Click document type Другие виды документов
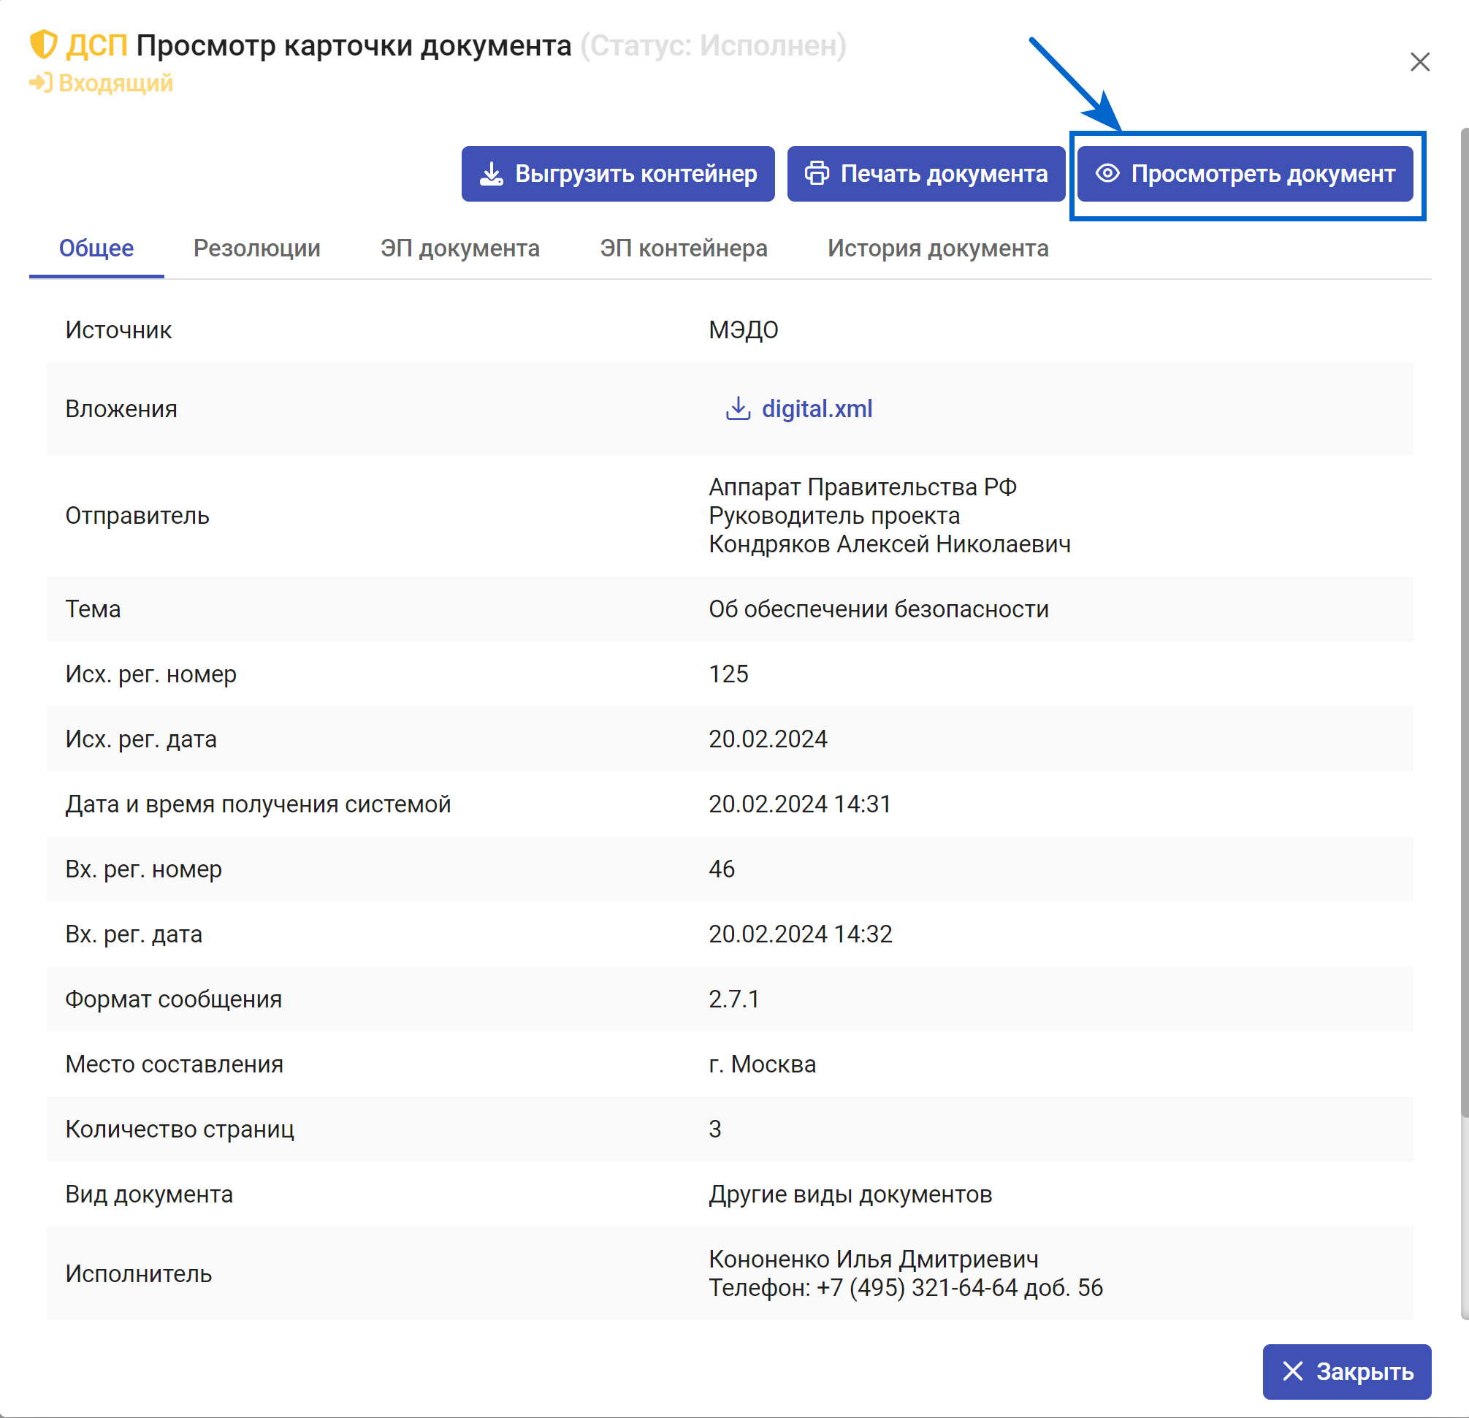Image resolution: width=1469 pixels, height=1418 pixels. 850,1194
